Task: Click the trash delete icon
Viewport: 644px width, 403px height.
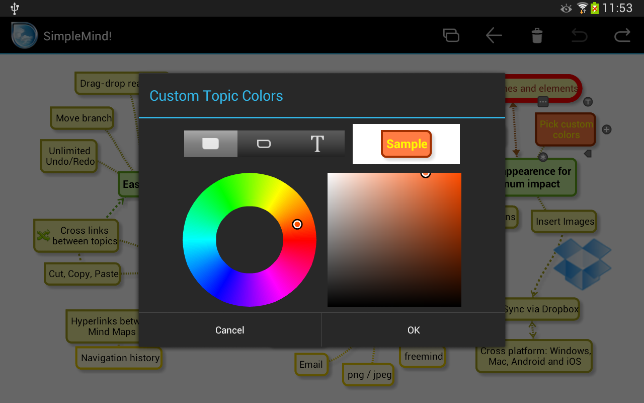Action: click(x=536, y=35)
